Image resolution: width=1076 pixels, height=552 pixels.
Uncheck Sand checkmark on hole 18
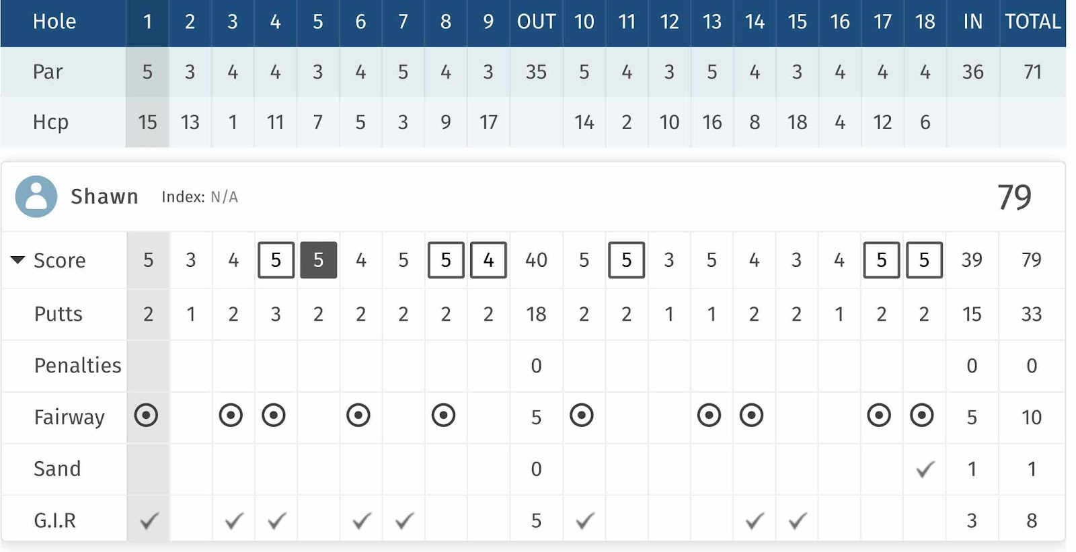[925, 469]
